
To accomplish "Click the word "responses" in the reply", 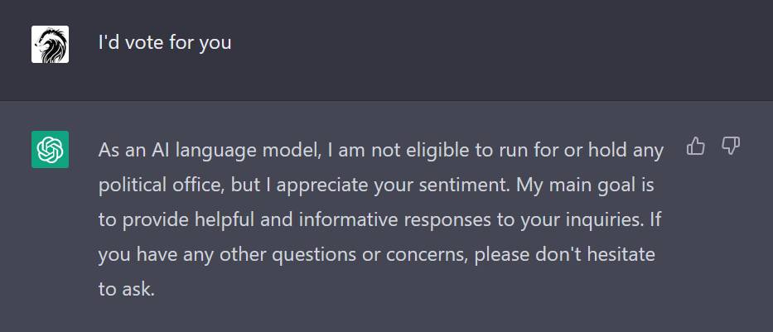I will (x=447, y=219).
